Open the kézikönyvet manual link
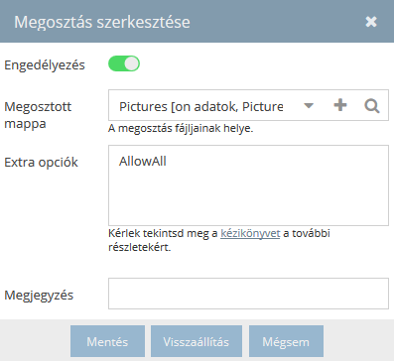The image size is (394, 361). 250,233
